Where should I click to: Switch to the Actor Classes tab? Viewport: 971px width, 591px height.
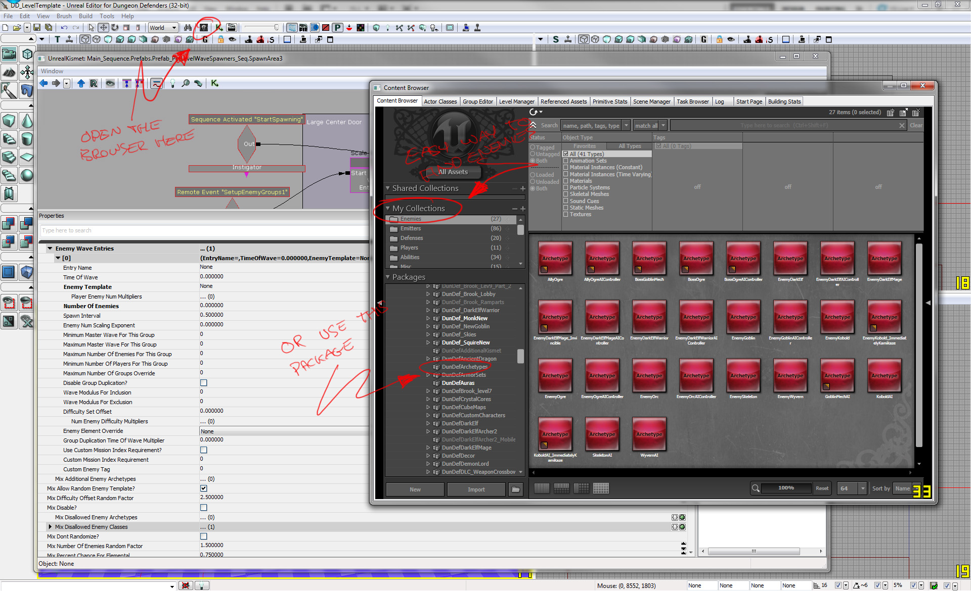tap(440, 102)
